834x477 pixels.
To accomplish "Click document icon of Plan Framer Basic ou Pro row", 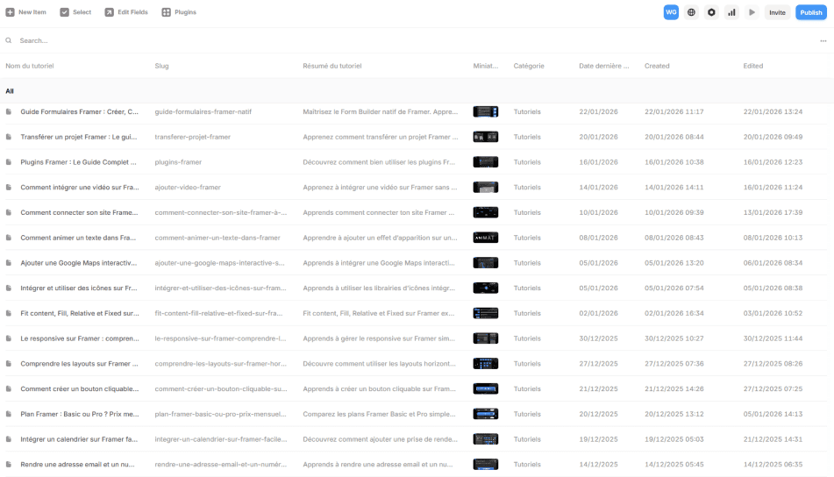I will click(x=9, y=414).
